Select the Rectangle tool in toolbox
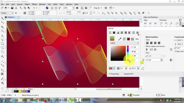Viewport: 184px width, 103px height. point(2,43)
